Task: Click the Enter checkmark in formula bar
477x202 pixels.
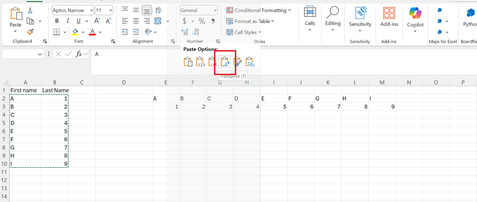Action: (68, 54)
